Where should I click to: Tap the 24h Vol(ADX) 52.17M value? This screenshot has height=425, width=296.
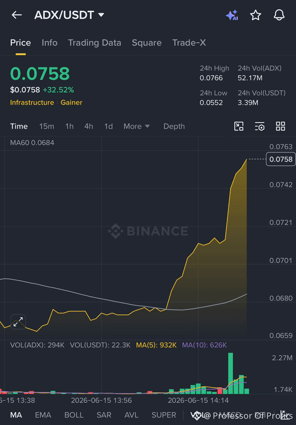click(250, 78)
